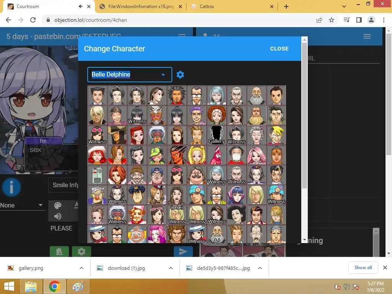
Task: Choose the pink parrot character icon
Action: (x=217, y=155)
